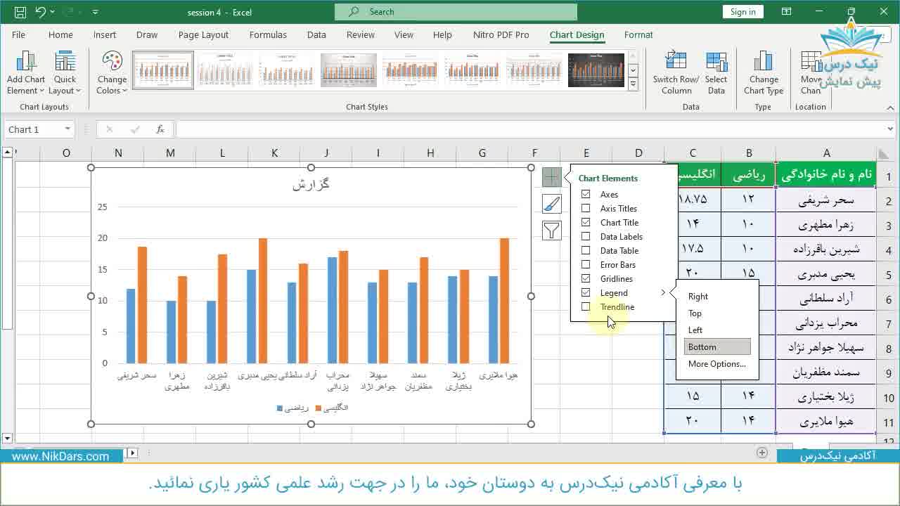Image resolution: width=900 pixels, height=506 pixels.
Task: Click the Chart Styles brush icon beside chart
Action: 551,203
